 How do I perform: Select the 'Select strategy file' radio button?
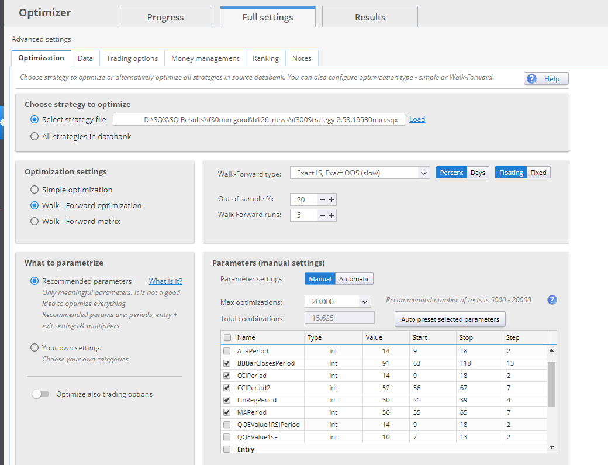(x=34, y=119)
